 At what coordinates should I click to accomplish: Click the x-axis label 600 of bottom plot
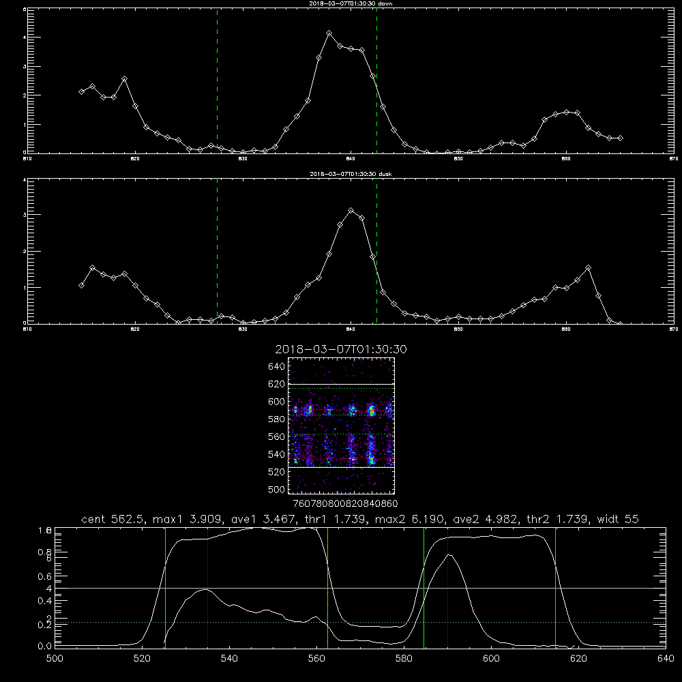[x=492, y=659]
